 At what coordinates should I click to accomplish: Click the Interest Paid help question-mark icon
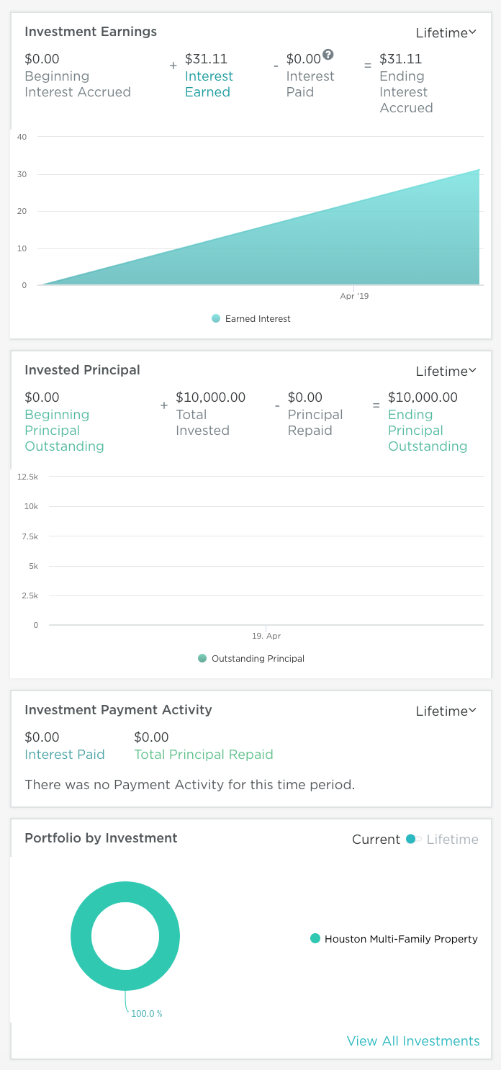328,54
